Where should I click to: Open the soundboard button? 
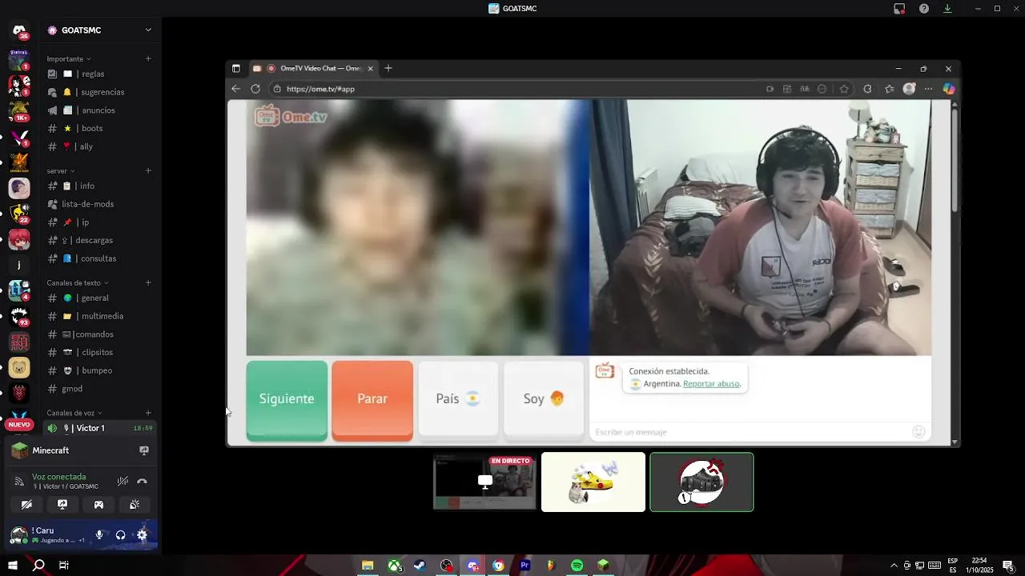click(x=135, y=505)
